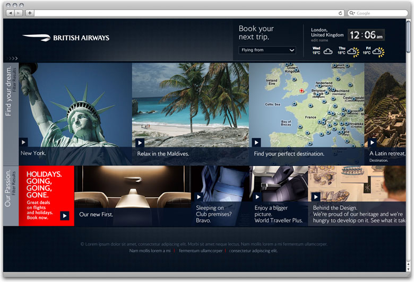Open the Our Passion side tab
Screen dimensions: 414x282
(8, 188)
